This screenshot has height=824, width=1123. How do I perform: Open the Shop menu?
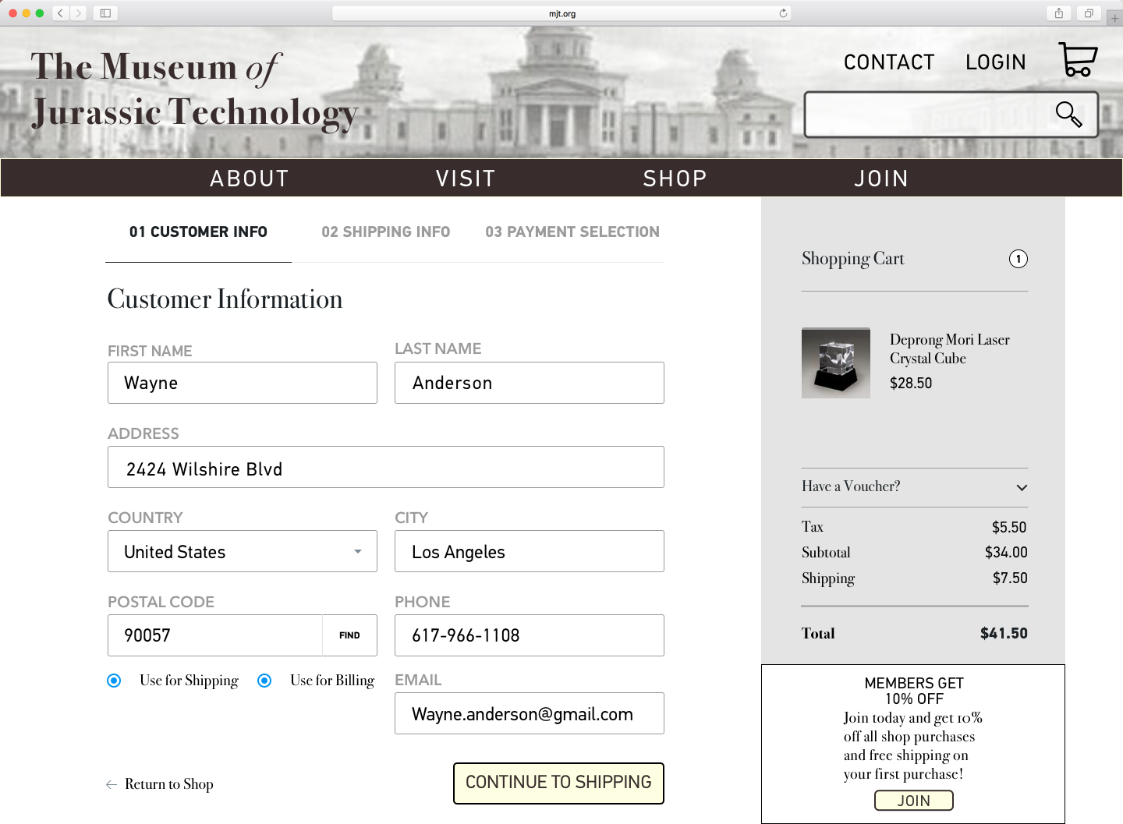(675, 179)
